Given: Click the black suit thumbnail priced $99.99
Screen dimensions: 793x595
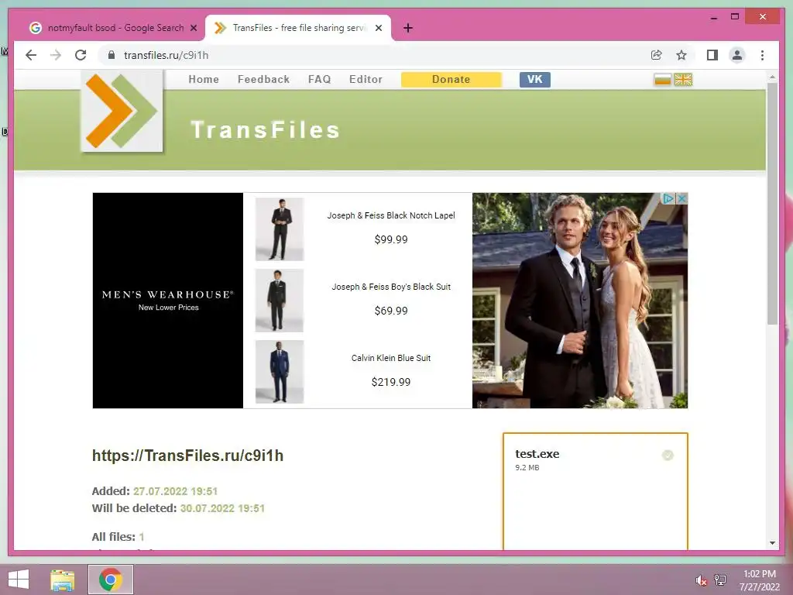Looking at the screenshot, I should pyautogui.click(x=279, y=229).
